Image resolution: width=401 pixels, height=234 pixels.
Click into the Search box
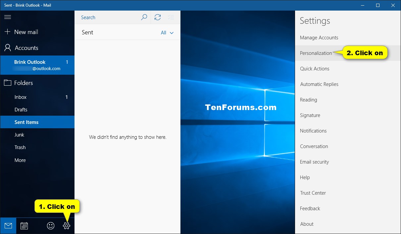pos(106,18)
